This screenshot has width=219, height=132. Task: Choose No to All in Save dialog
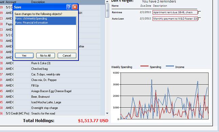pyautogui.click(x=45, y=56)
